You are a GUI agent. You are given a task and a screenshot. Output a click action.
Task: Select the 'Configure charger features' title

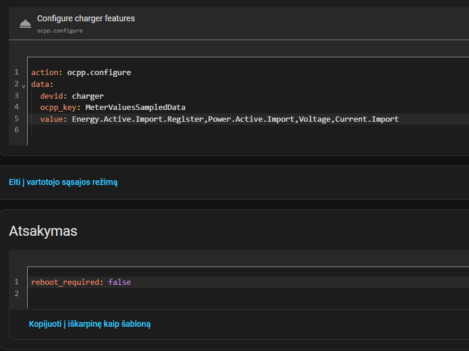tap(86, 18)
